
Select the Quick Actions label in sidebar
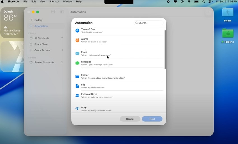pos(42,50)
